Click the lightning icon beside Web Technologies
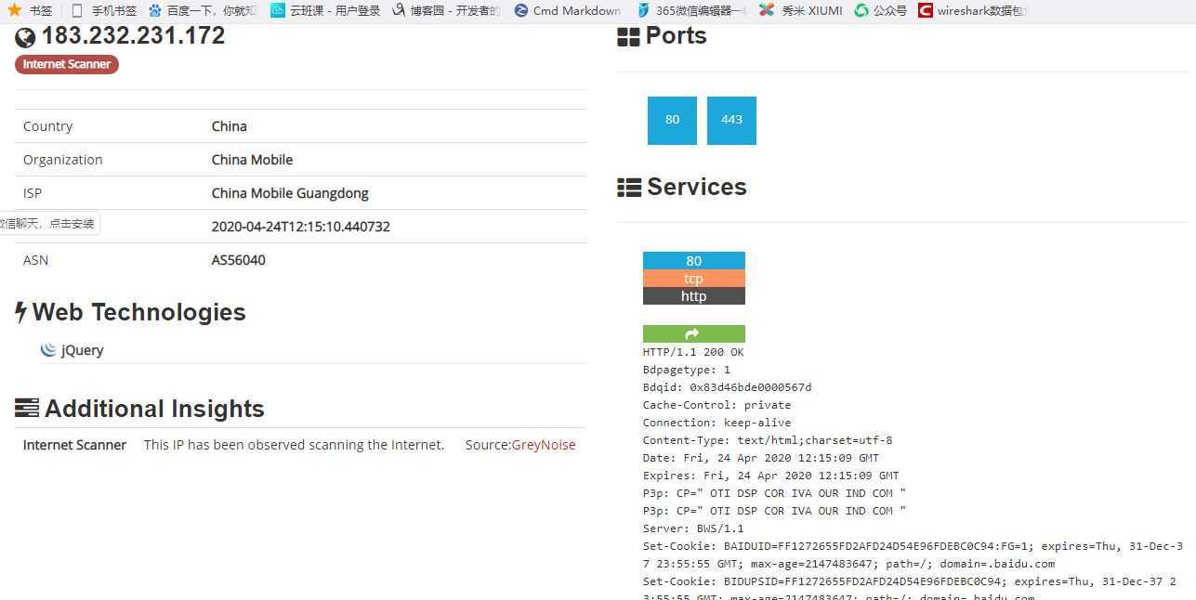 click(x=20, y=312)
